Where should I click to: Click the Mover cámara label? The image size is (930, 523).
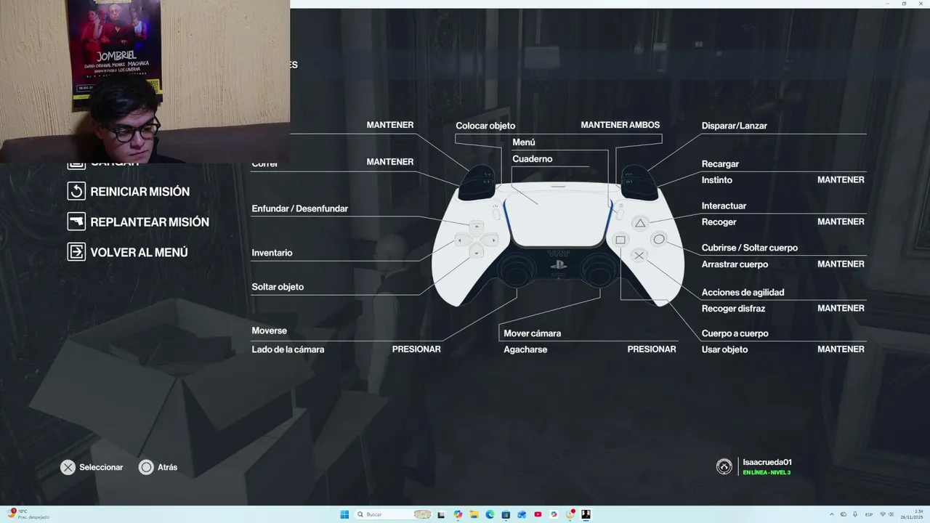533,334
